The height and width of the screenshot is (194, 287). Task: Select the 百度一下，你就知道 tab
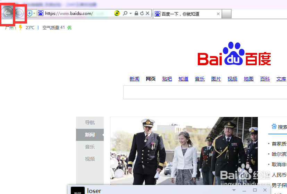(x=187, y=14)
